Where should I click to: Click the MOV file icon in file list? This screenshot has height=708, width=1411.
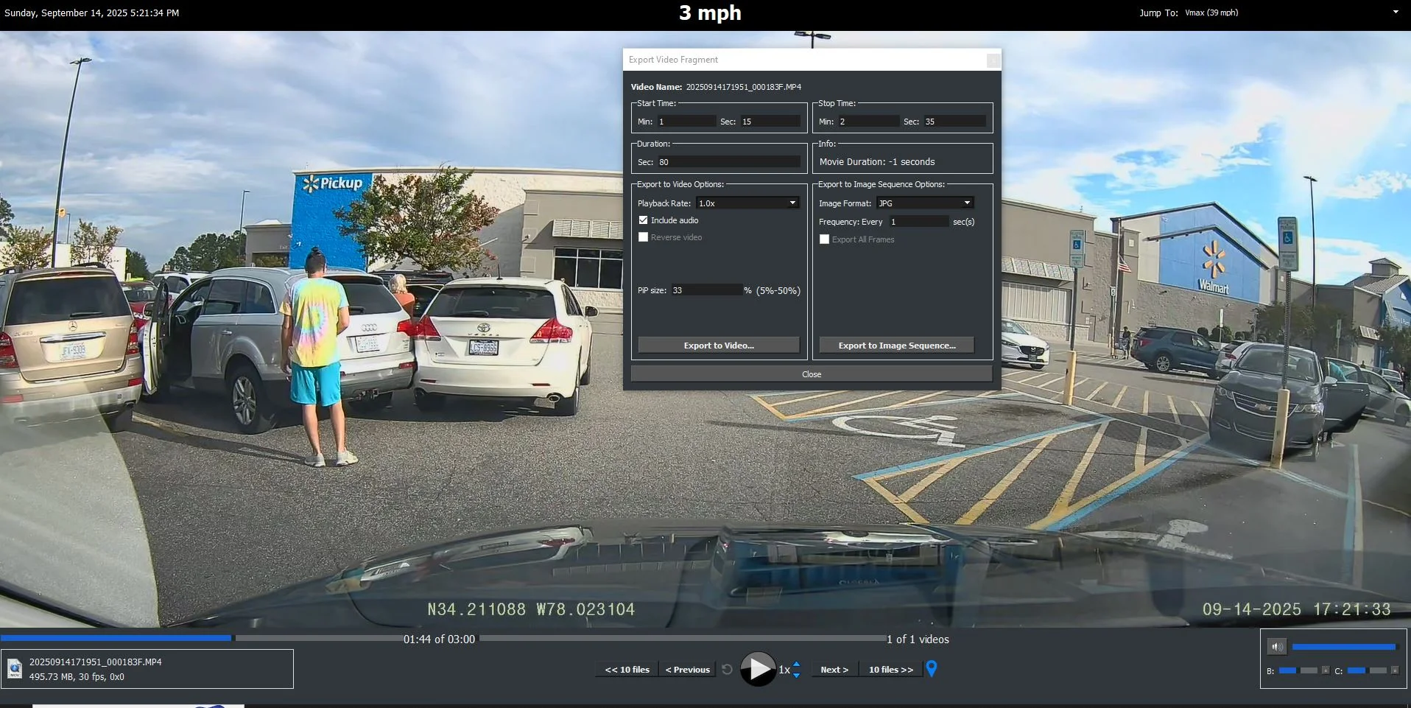coord(15,669)
